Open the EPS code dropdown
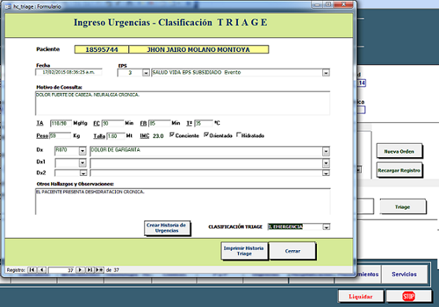 pyautogui.click(x=146, y=73)
